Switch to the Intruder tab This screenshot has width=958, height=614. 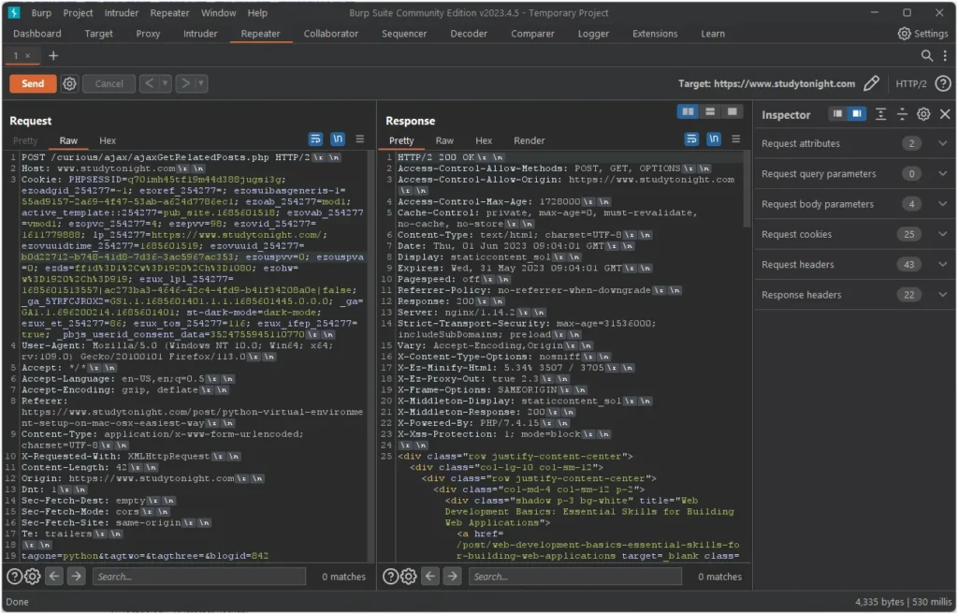pyautogui.click(x=200, y=34)
